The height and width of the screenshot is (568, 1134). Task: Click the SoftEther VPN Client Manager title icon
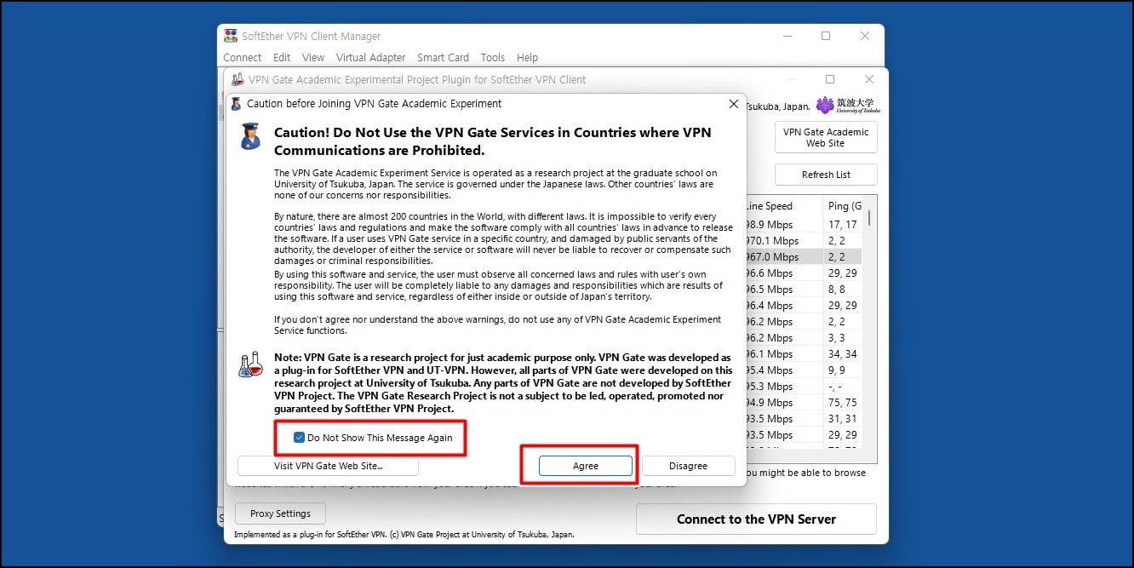[x=231, y=36]
